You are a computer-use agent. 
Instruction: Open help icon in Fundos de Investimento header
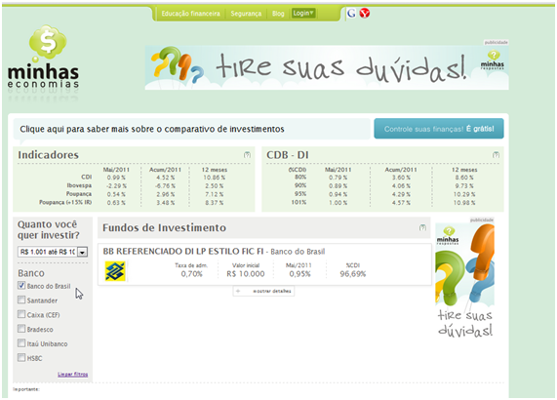422,227
